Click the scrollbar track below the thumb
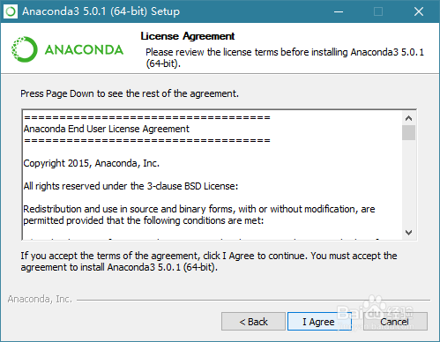 click(408, 182)
